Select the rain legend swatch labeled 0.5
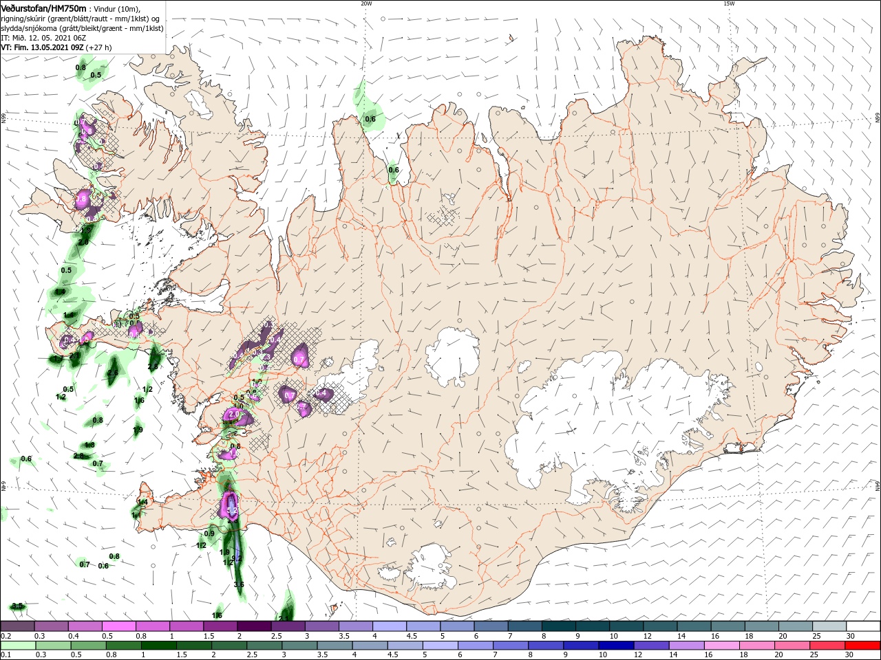Image resolution: width=881 pixels, height=660 pixels. coord(89,646)
